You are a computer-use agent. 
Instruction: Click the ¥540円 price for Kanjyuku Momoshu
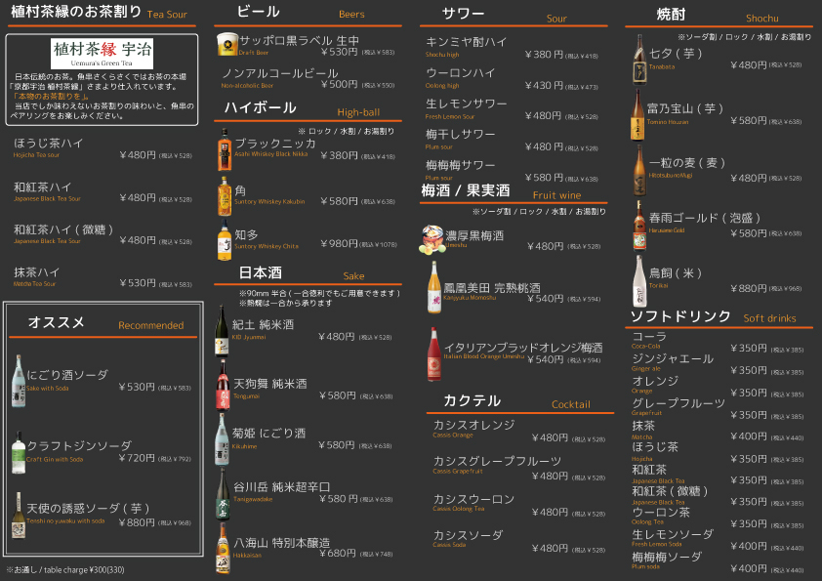coord(545,299)
